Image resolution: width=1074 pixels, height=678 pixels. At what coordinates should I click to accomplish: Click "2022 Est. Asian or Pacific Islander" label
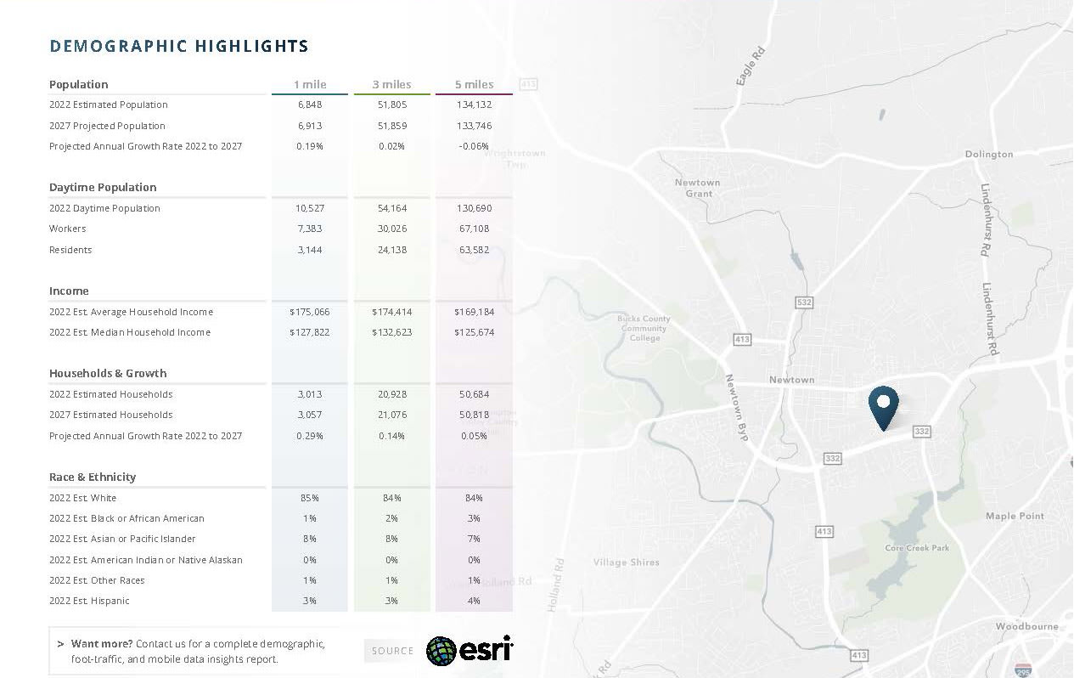122,539
